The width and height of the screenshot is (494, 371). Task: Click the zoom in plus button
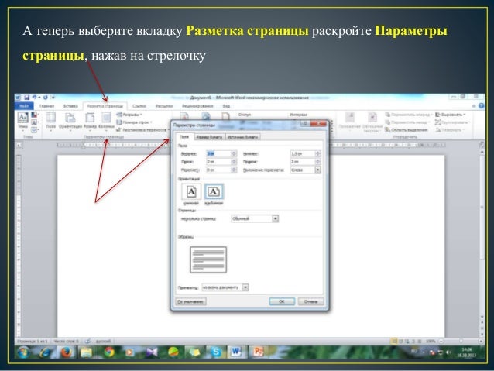tap(481, 341)
